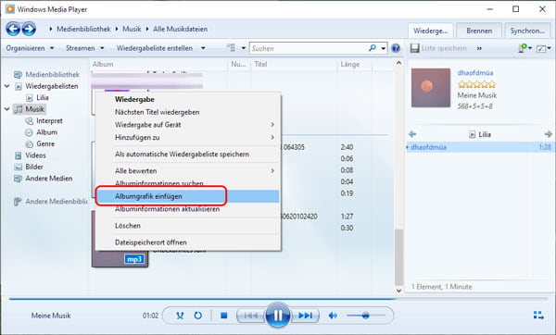This screenshot has width=556, height=335.
Task: Adjust the volume slider
Action: (366, 316)
